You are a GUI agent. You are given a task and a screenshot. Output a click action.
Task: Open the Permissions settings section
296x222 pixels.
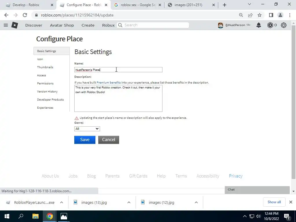[x=45, y=84]
